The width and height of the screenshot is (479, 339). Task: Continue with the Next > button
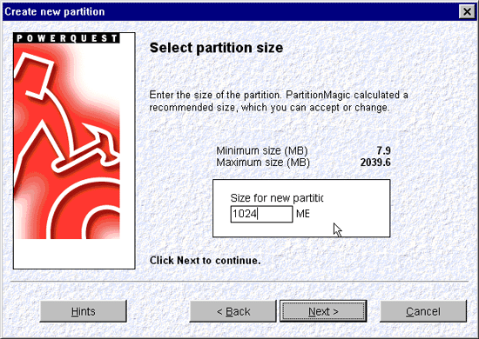tap(323, 311)
